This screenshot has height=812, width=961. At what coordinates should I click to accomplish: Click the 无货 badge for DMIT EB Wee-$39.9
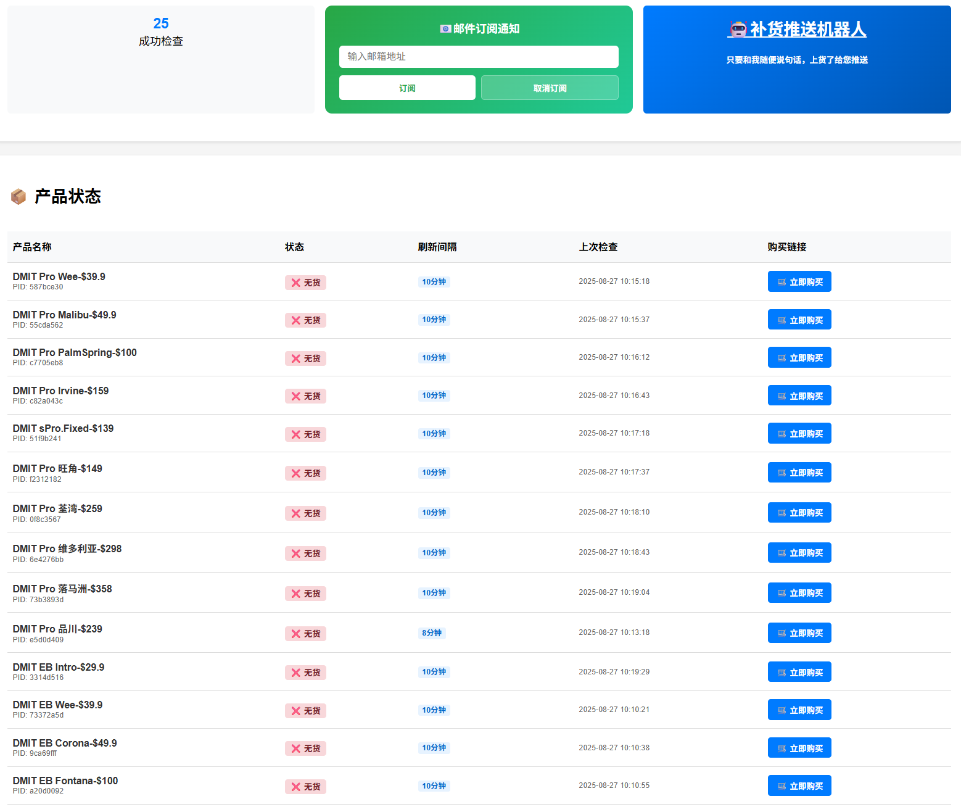point(305,711)
